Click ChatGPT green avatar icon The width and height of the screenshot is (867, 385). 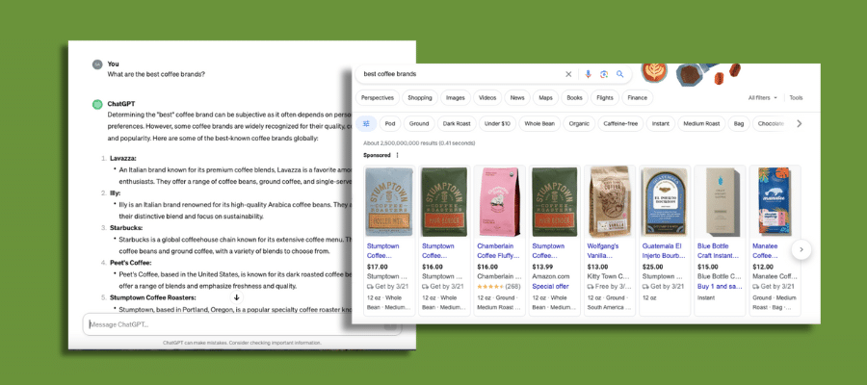pyautogui.click(x=97, y=104)
